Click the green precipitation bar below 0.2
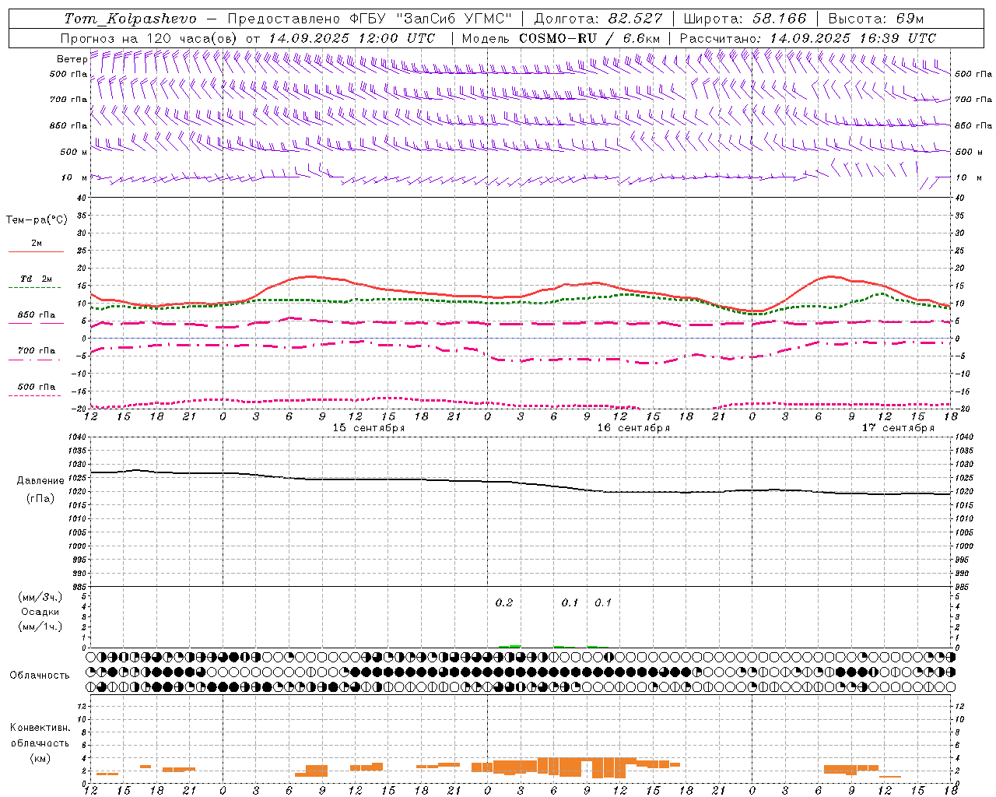This screenshot has height=797, width=996. [x=510, y=646]
